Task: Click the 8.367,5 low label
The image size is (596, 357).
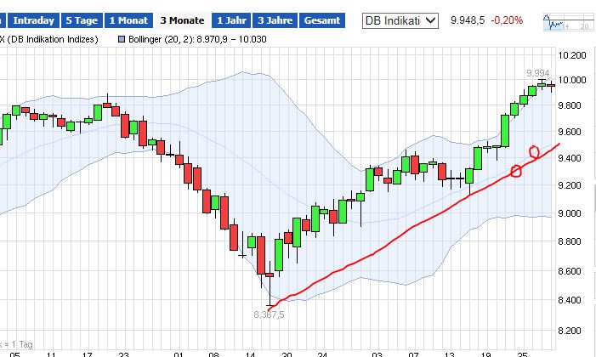Action: (x=269, y=314)
